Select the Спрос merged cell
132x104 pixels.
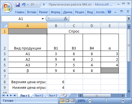(x=74, y=31)
